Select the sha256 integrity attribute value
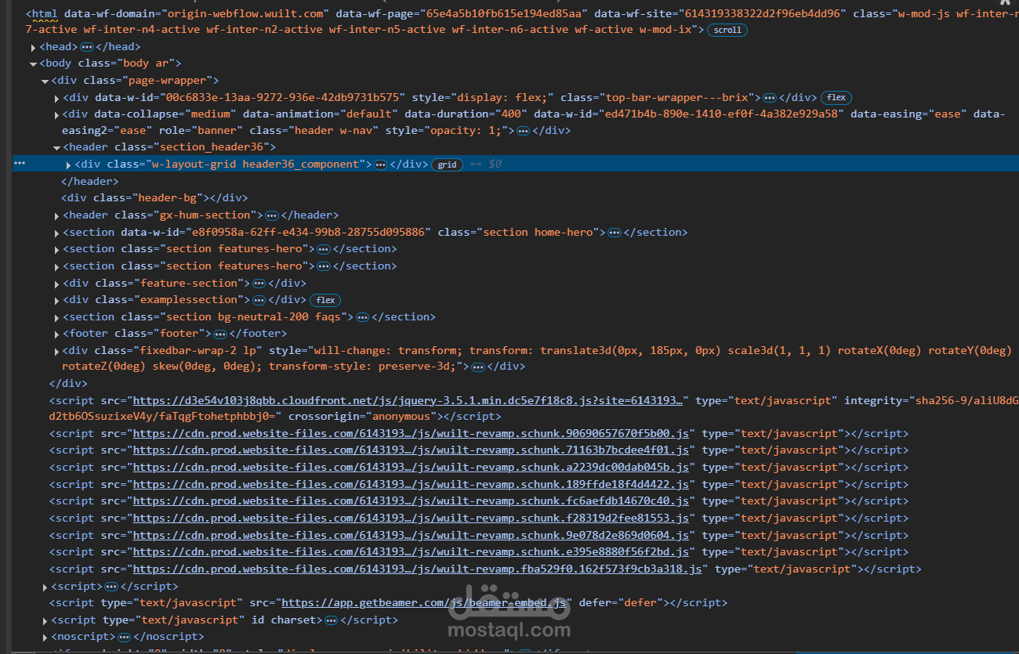Image resolution: width=1019 pixels, height=654 pixels. 534,409
